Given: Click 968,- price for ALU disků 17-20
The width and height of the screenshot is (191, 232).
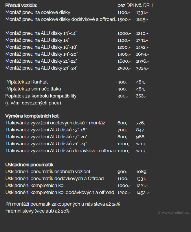Looking at the screenshot, I should [x=142, y=137].
